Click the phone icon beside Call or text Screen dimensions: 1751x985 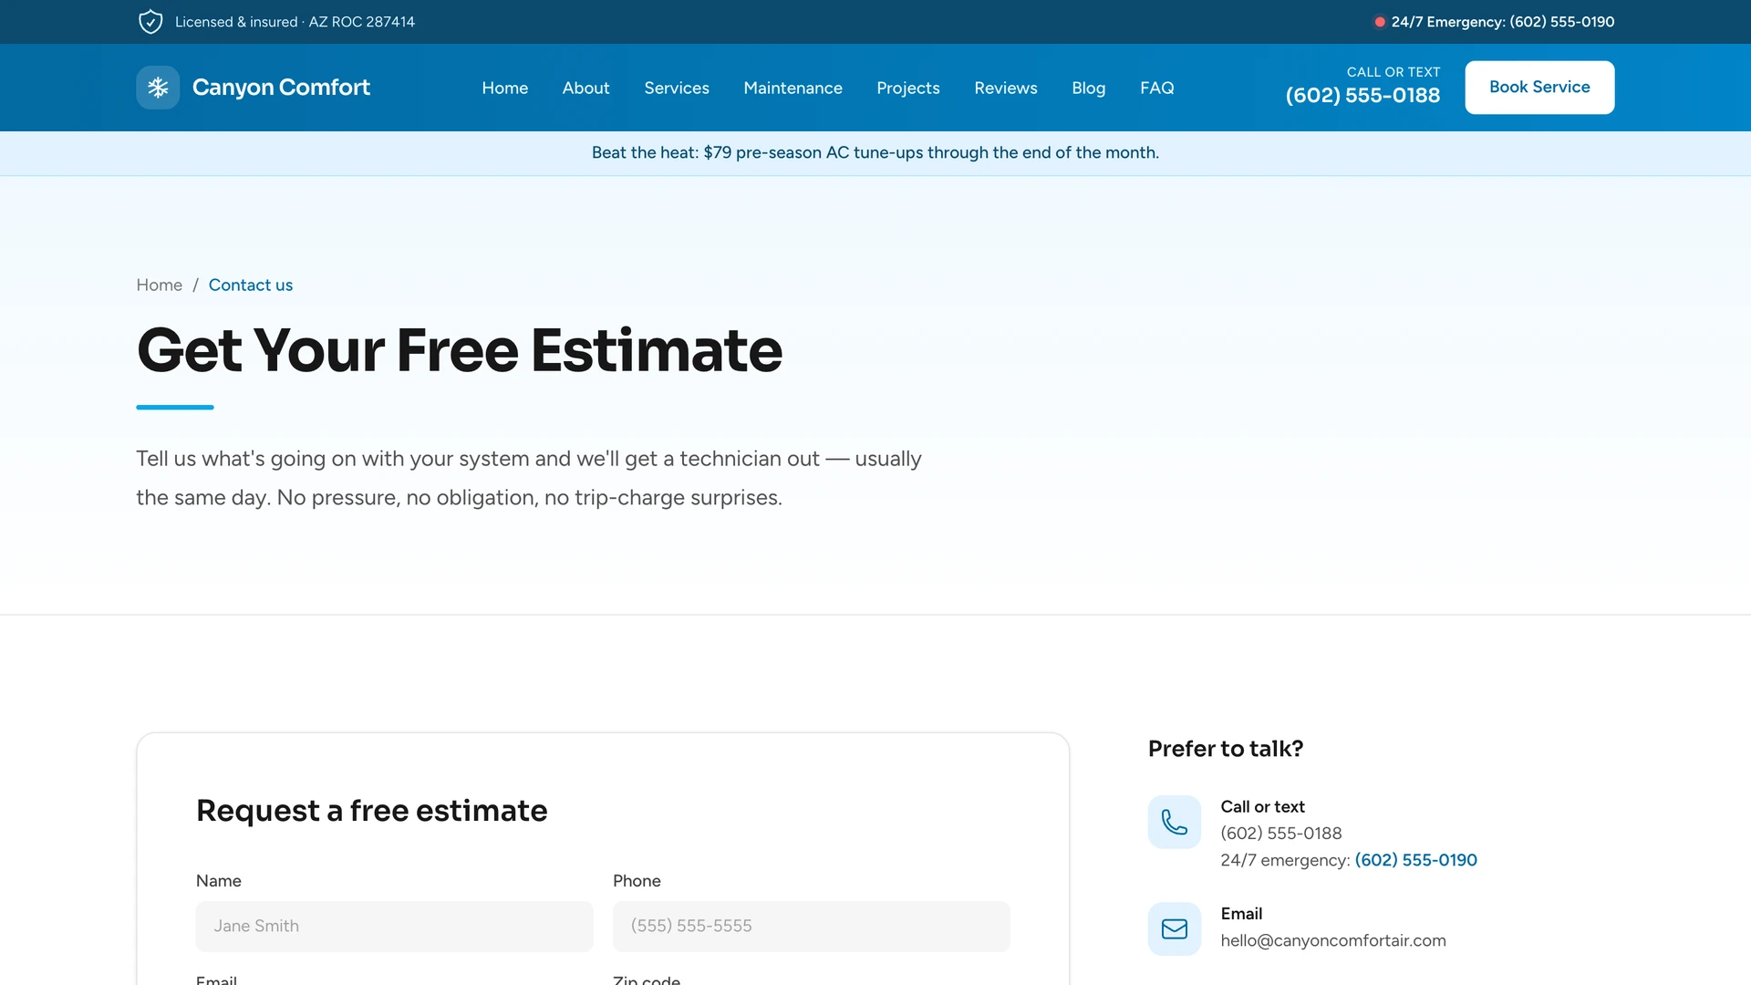tap(1175, 822)
